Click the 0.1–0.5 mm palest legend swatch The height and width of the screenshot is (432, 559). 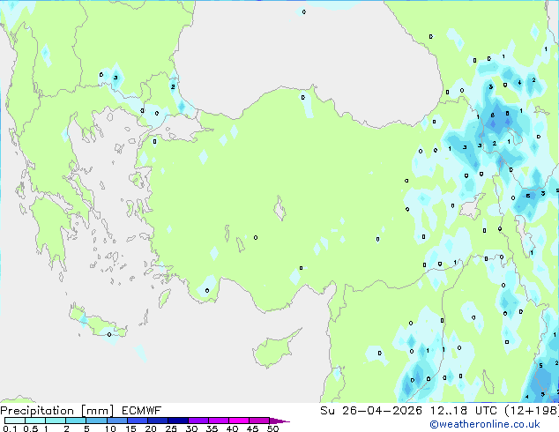(15, 421)
